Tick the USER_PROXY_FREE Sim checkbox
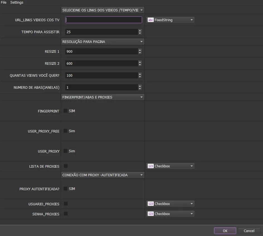263x236 pixels. coord(65,131)
